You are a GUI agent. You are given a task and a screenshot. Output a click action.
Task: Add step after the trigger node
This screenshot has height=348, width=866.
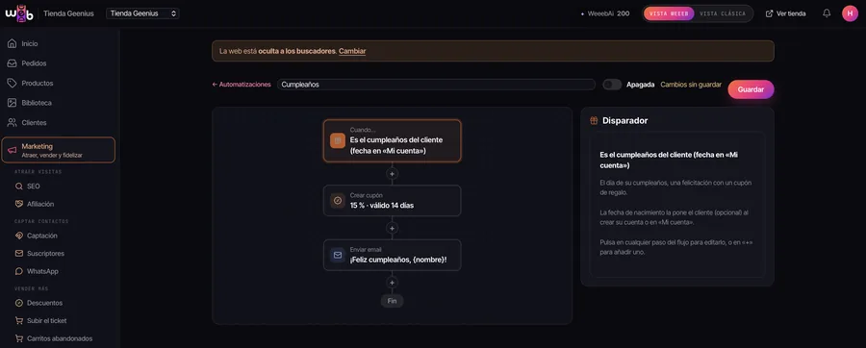pyautogui.click(x=393, y=174)
